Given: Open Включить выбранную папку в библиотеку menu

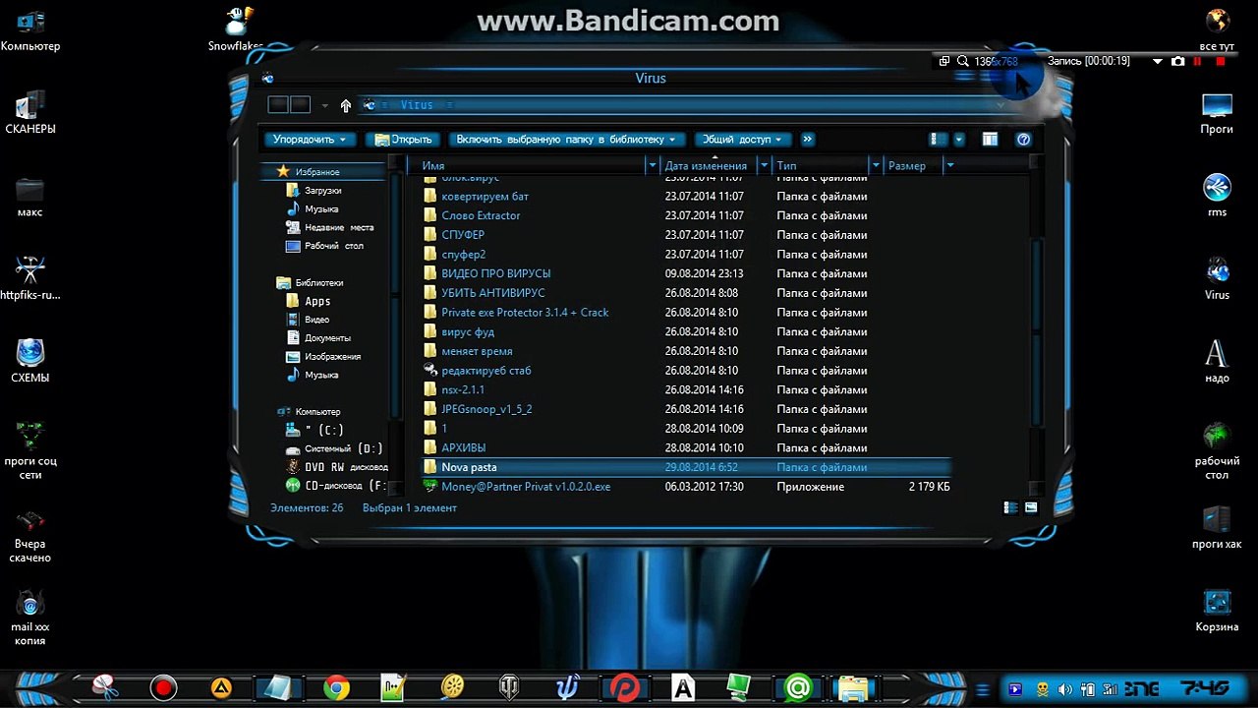Looking at the screenshot, I should [x=568, y=140].
